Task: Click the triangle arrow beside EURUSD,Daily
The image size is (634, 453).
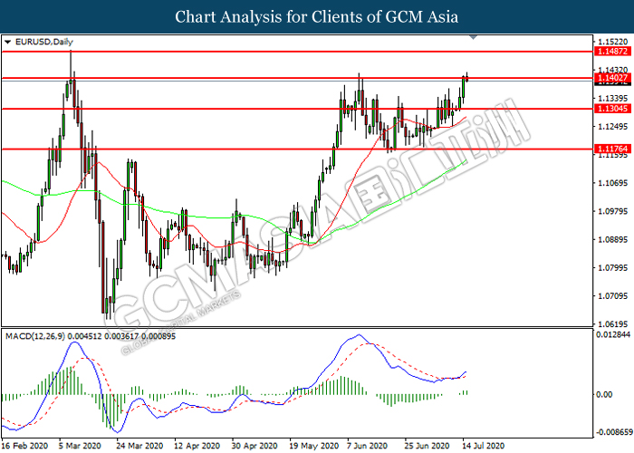Action: coord(7,42)
